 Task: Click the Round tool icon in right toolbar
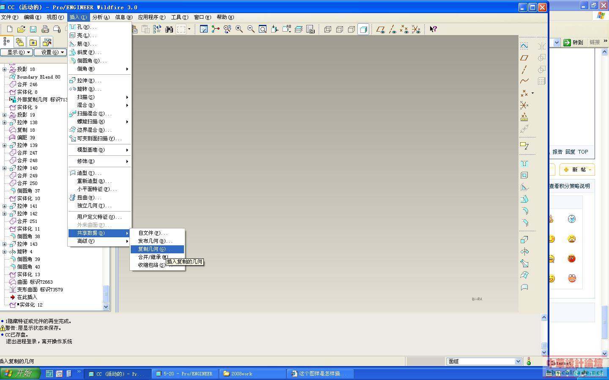click(x=524, y=211)
